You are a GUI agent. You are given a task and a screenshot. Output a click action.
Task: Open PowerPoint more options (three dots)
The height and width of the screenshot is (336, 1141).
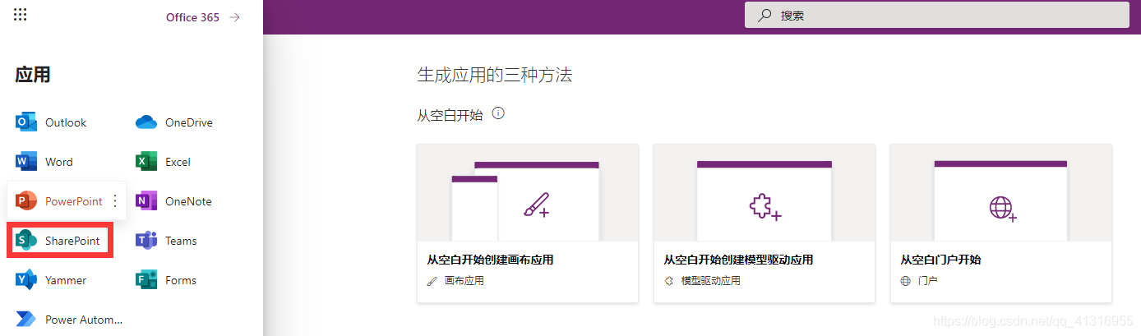tap(115, 201)
